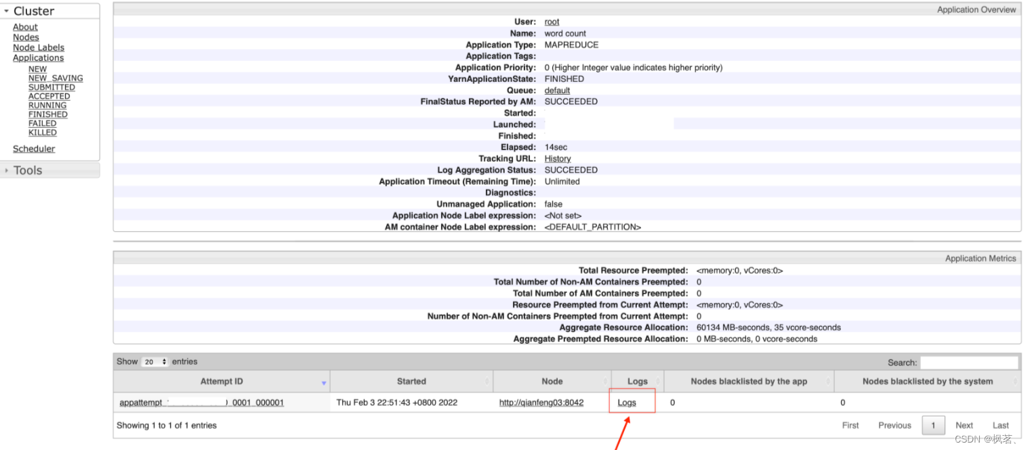Open the About cluster page
Screen dimensions: 1026x450
25,26
